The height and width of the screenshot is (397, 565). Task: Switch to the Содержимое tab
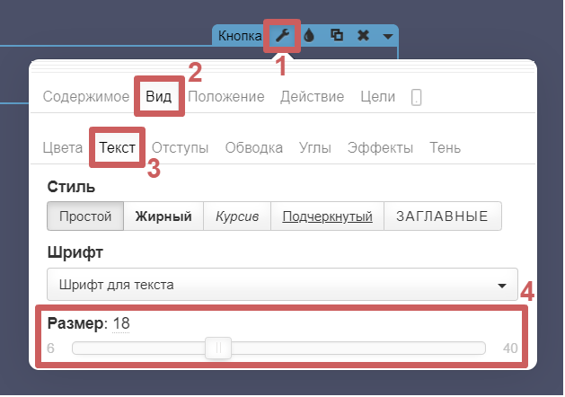click(x=86, y=97)
